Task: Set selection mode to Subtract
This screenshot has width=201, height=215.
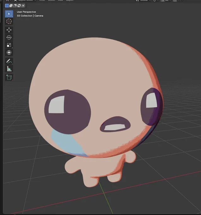Action: point(15,6)
